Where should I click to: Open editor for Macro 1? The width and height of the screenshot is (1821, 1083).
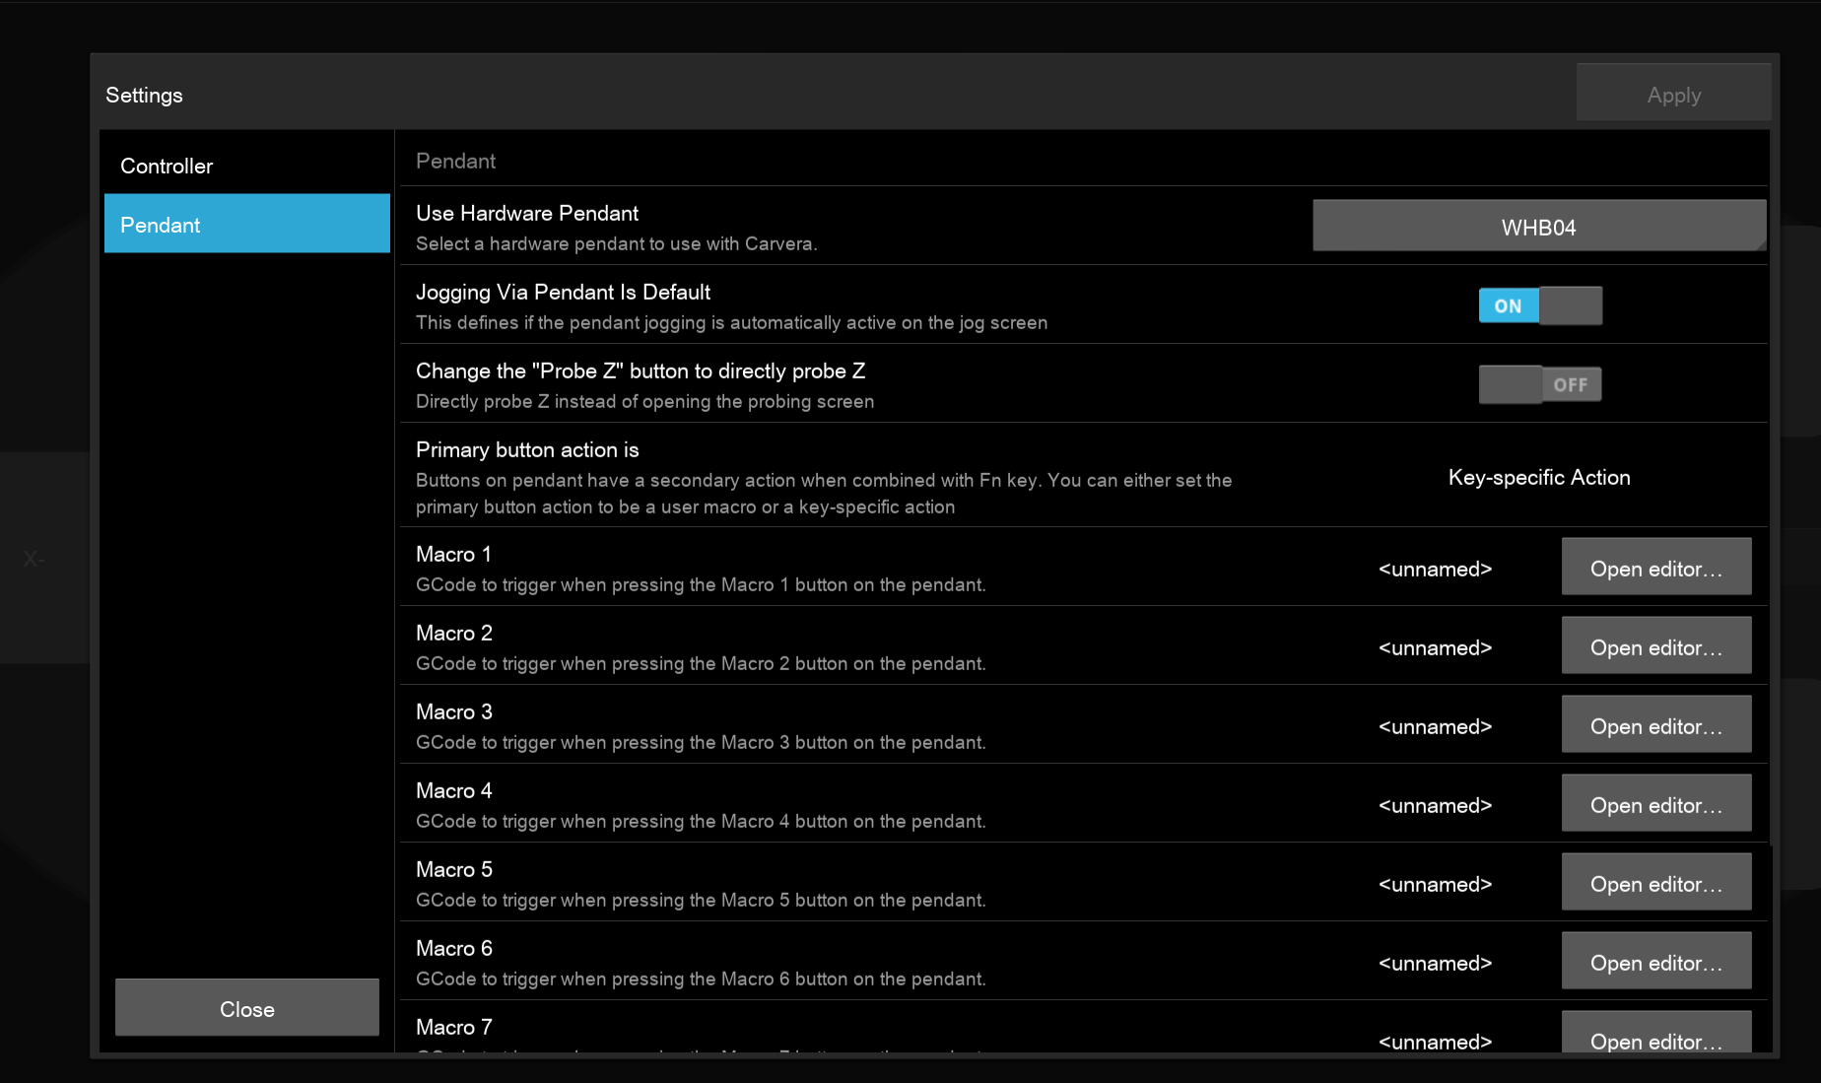tap(1655, 568)
